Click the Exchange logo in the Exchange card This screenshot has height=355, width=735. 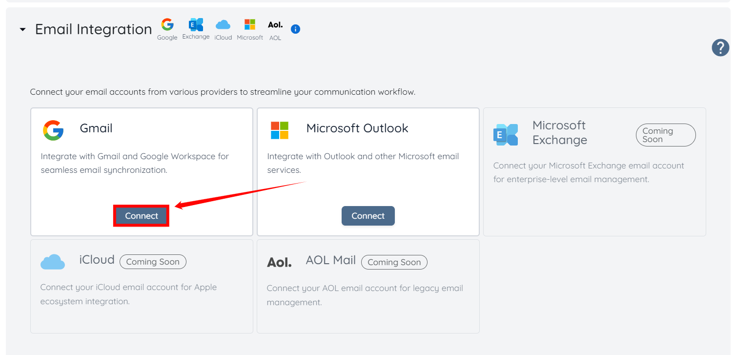(x=506, y=135)
